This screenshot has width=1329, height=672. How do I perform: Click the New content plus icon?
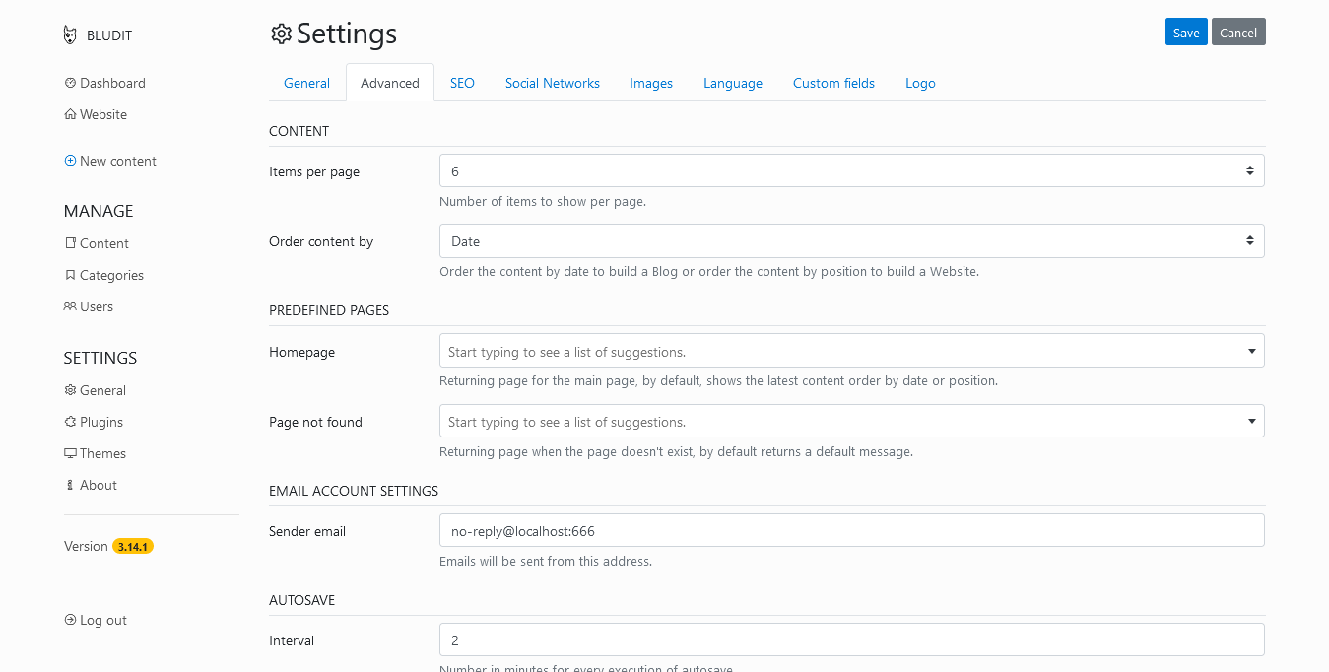[x=70, y=161]
